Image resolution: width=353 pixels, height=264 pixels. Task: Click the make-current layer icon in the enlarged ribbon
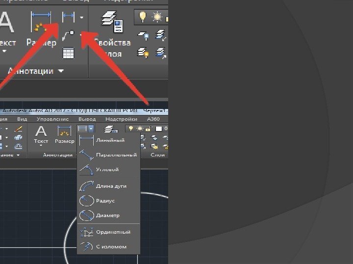click(143, 36)
